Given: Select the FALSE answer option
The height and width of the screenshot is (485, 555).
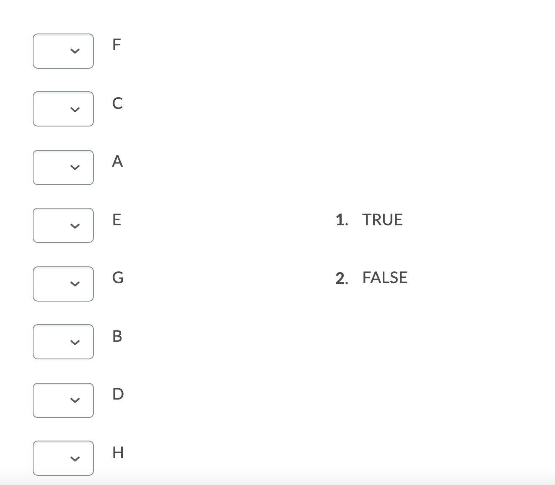Looking at the screenshot, I should click(x=384, y=277).
